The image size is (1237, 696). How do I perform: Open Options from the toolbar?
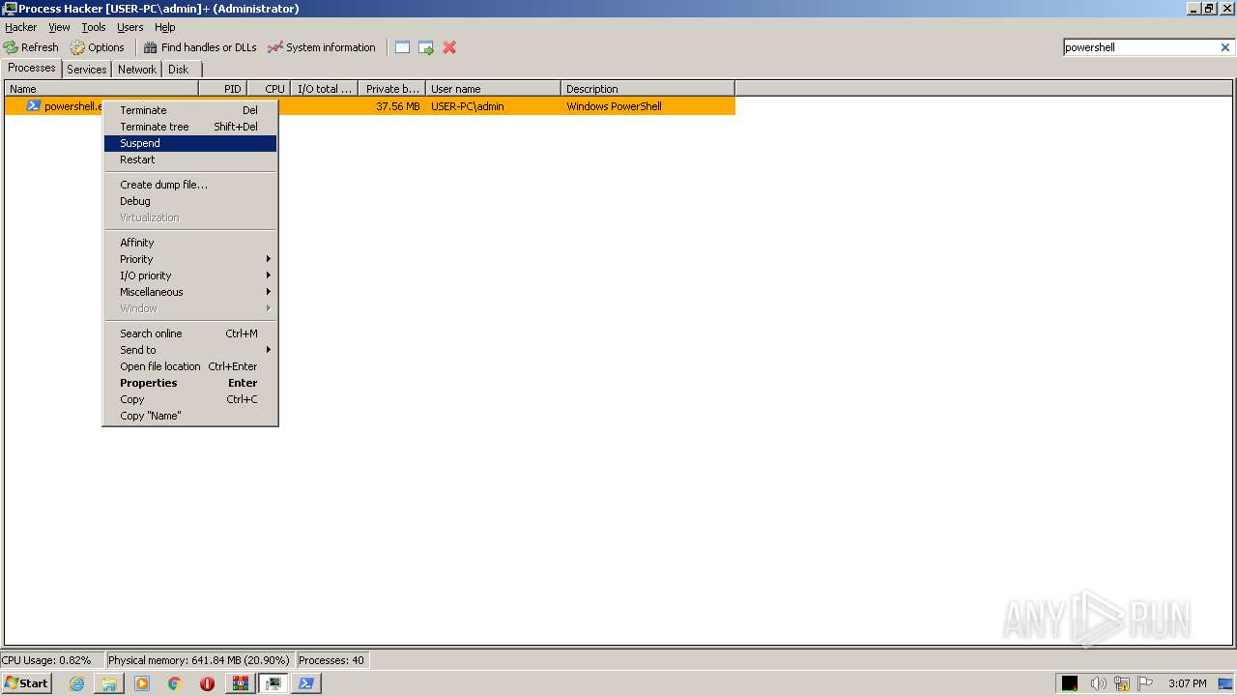[x=98, y=47]
